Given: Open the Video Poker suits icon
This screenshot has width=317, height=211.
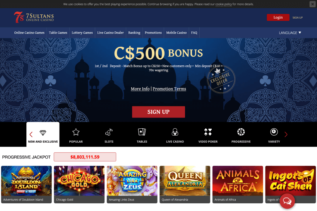Looking at the screenshot, I should [208, 134].
